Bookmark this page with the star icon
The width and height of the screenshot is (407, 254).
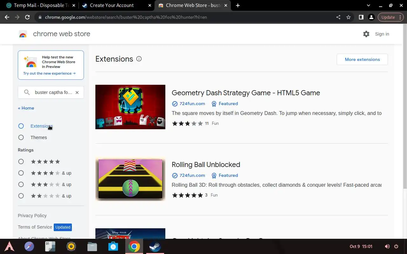[348, 17]
